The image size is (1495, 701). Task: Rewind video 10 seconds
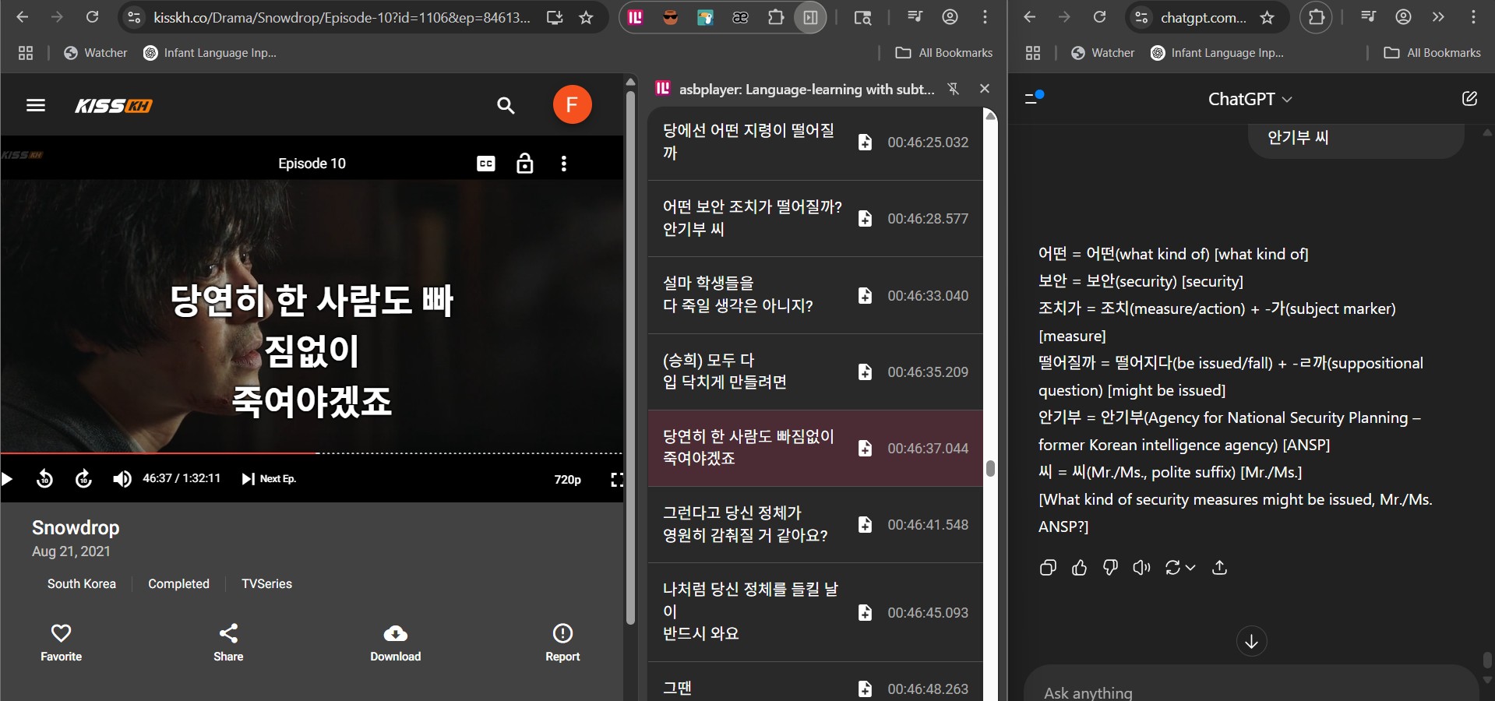[45, 478]
